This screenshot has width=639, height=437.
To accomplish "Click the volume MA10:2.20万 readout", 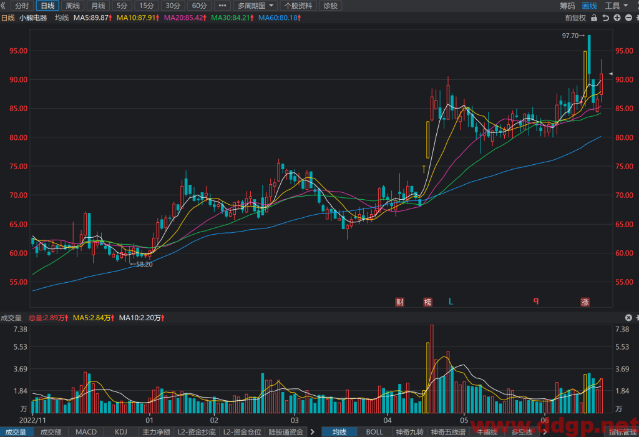I will point(142,318).
